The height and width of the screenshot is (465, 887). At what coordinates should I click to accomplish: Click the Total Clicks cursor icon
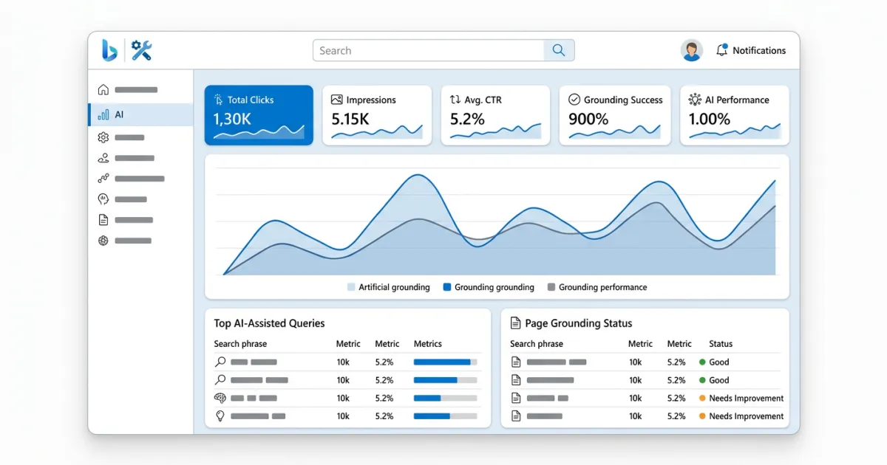click(219, 100)
